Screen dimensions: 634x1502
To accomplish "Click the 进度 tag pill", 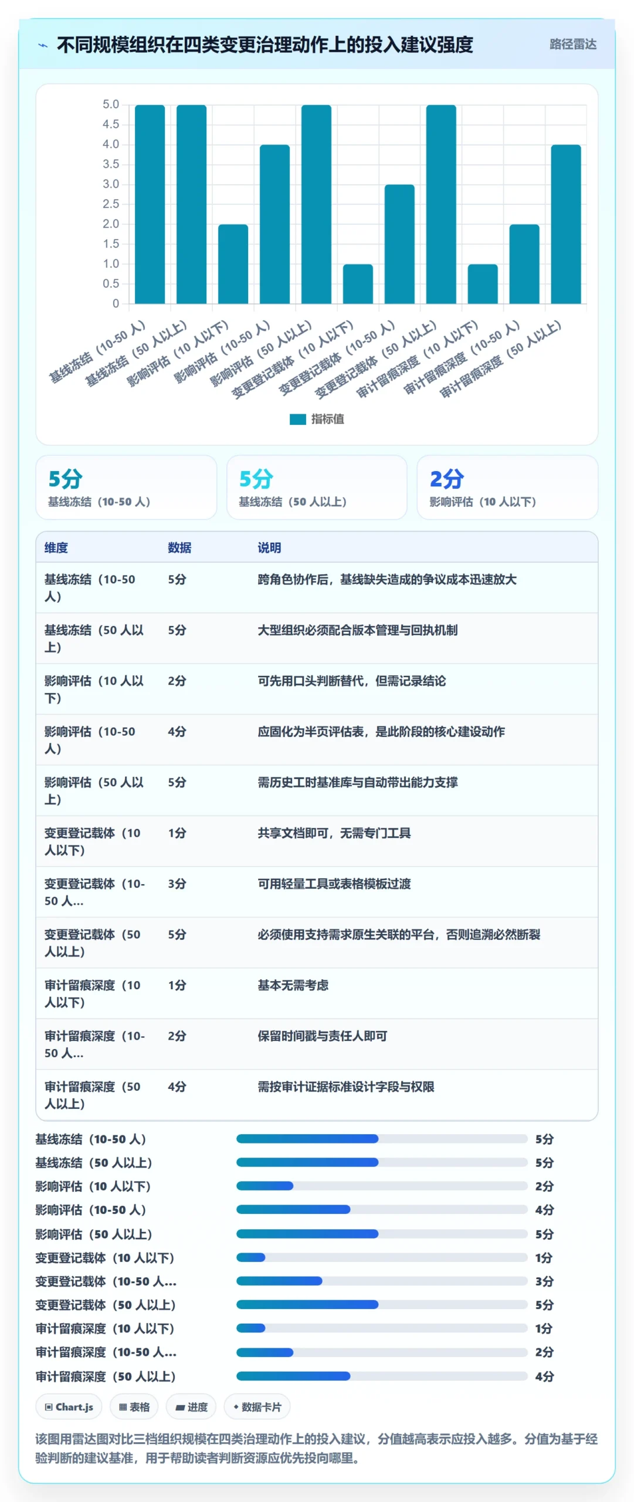I will (x=191, y=1407).
